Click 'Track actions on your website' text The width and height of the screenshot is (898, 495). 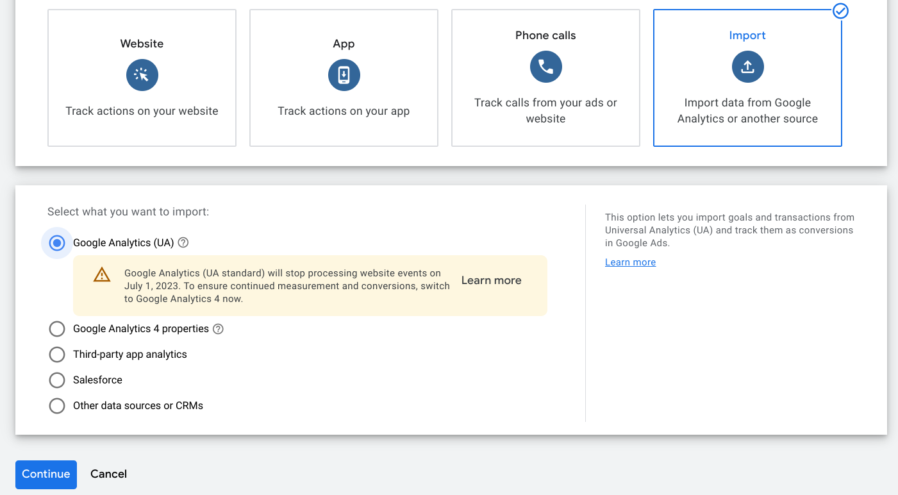pos(142,111)
